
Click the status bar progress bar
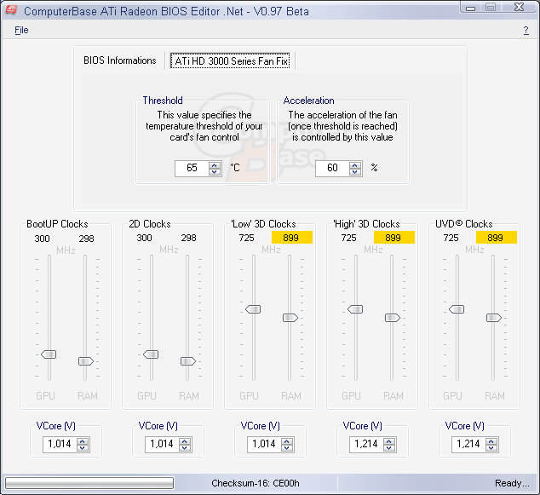(x=89, y=483)
